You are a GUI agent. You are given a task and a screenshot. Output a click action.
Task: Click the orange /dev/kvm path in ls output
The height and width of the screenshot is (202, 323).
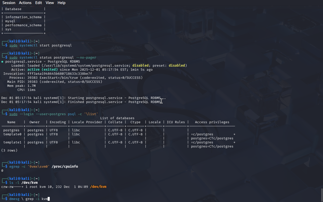98,187
